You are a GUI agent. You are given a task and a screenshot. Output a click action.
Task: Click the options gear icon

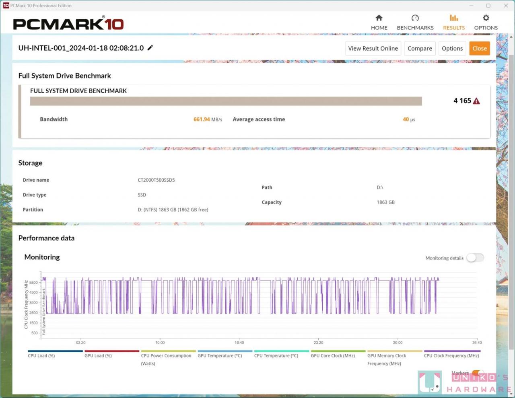tap(486, 18)
